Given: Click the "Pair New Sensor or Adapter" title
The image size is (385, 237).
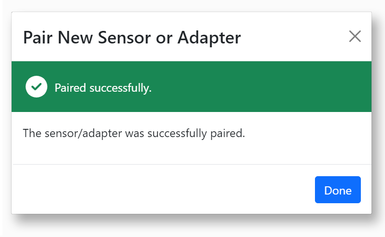Looking at the screenshot, I should [x=132, y=37].
